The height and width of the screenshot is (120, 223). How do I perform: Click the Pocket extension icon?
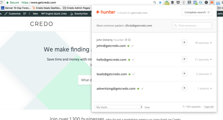pos(178,2)
